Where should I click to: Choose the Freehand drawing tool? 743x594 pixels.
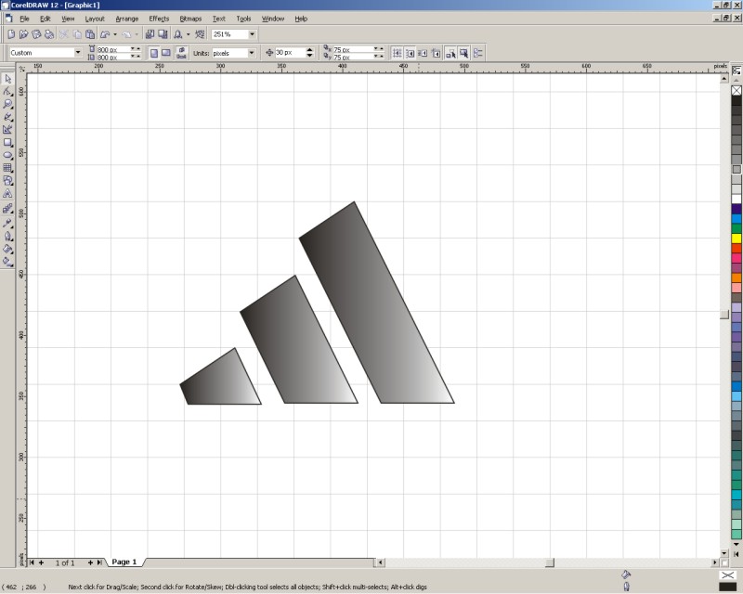(7, 117)
